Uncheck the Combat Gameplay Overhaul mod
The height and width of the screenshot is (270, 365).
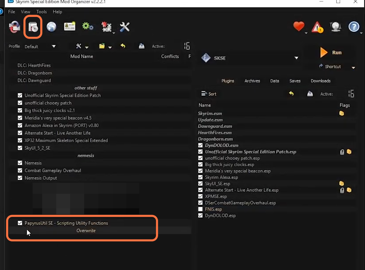[x=20, y=170]
